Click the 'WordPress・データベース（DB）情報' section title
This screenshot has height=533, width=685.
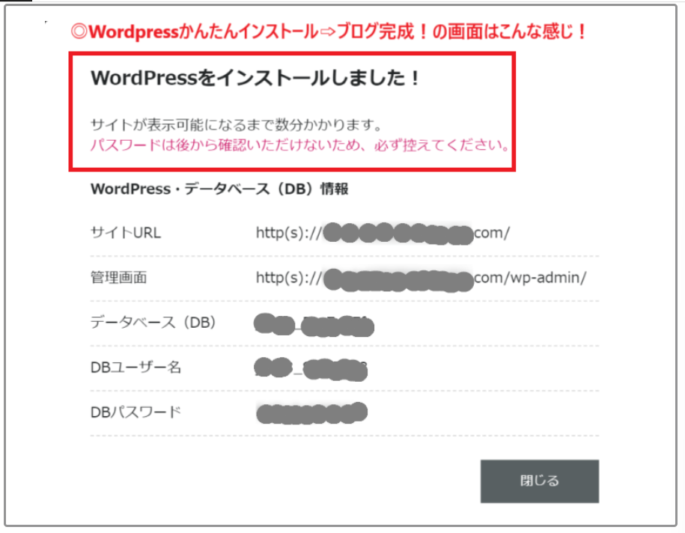pos(219,189)
